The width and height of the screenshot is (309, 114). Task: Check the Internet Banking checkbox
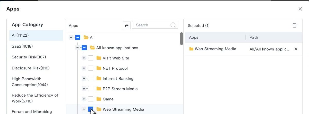click(91, 78)
